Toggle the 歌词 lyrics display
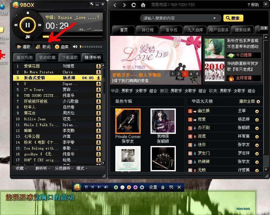The image size is (270, 215). pos(43,47)
